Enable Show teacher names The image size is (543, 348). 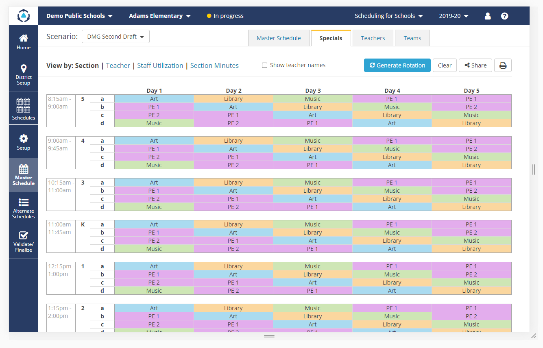coord(264,65)
